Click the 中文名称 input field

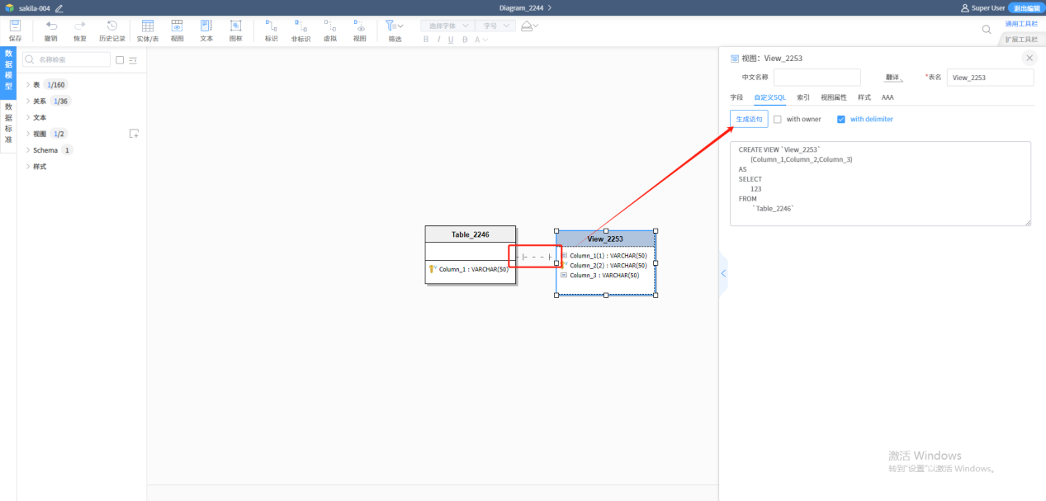(x=816, y=77)
